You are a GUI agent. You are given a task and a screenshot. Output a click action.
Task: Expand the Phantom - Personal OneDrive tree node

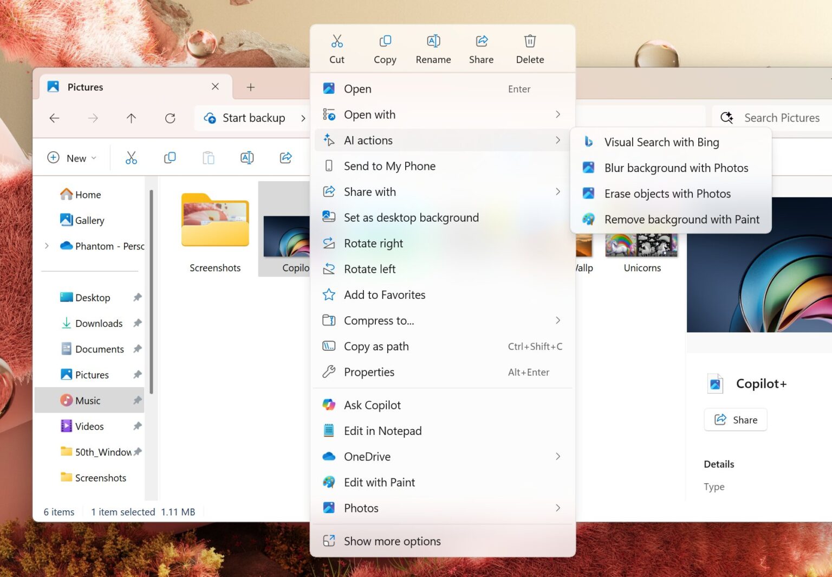[47, 246]
